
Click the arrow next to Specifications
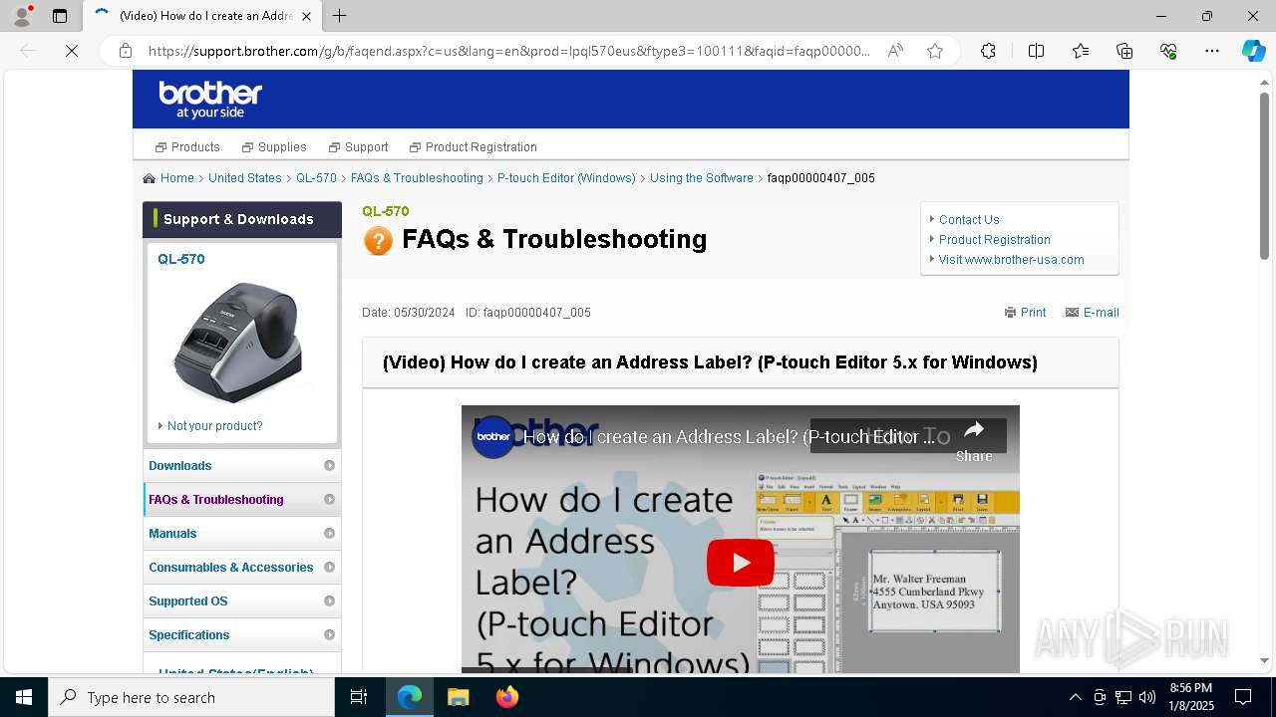tap(329, 635)
